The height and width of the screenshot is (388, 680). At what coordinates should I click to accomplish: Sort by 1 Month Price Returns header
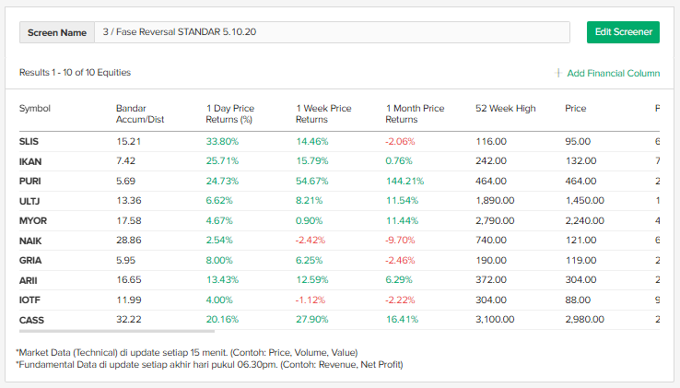pos(415,113)
